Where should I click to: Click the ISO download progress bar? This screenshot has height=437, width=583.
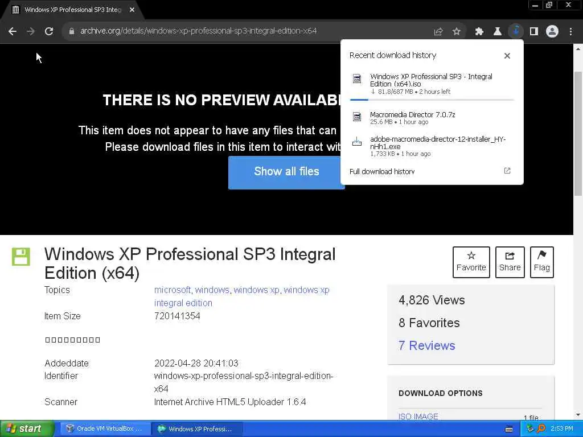coord(432,100)
